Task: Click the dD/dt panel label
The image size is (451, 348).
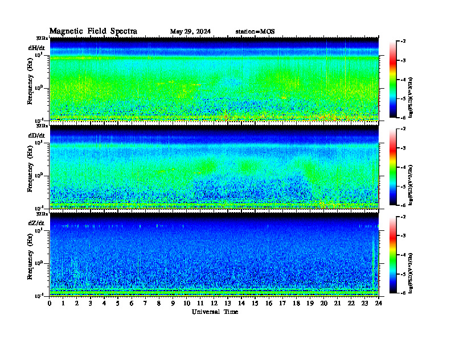Action: click(36, 135)
